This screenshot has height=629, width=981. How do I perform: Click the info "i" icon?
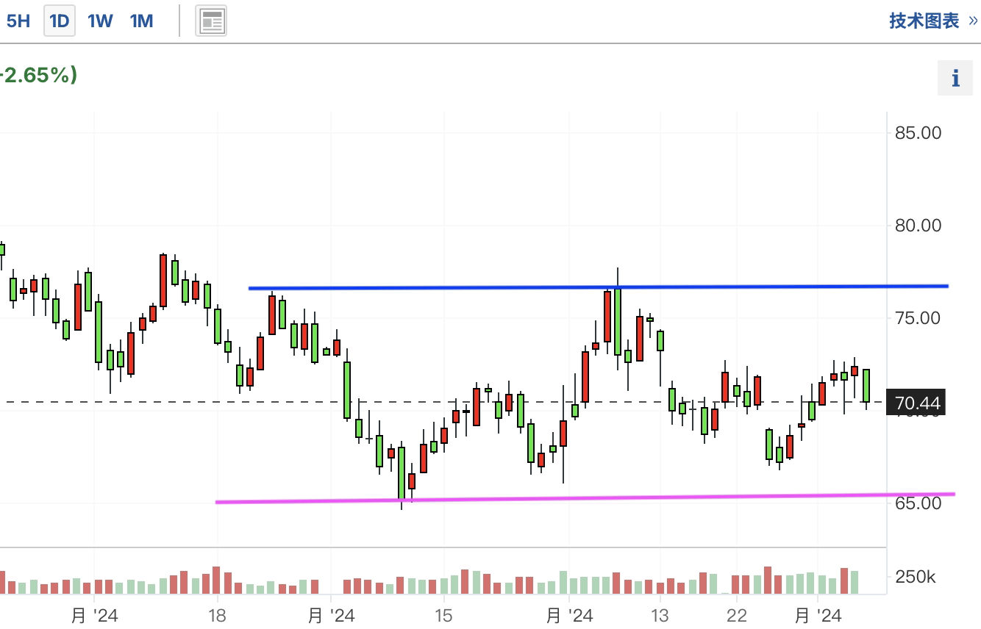(x=956, y=78)
